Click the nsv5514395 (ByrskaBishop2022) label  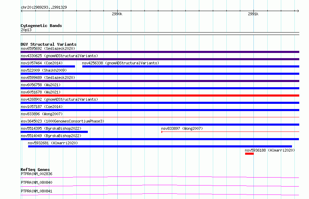[x=51, y=128]
